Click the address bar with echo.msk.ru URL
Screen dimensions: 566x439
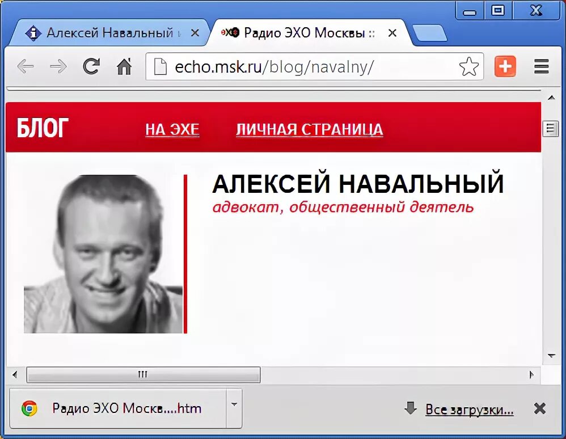[314, 66]
